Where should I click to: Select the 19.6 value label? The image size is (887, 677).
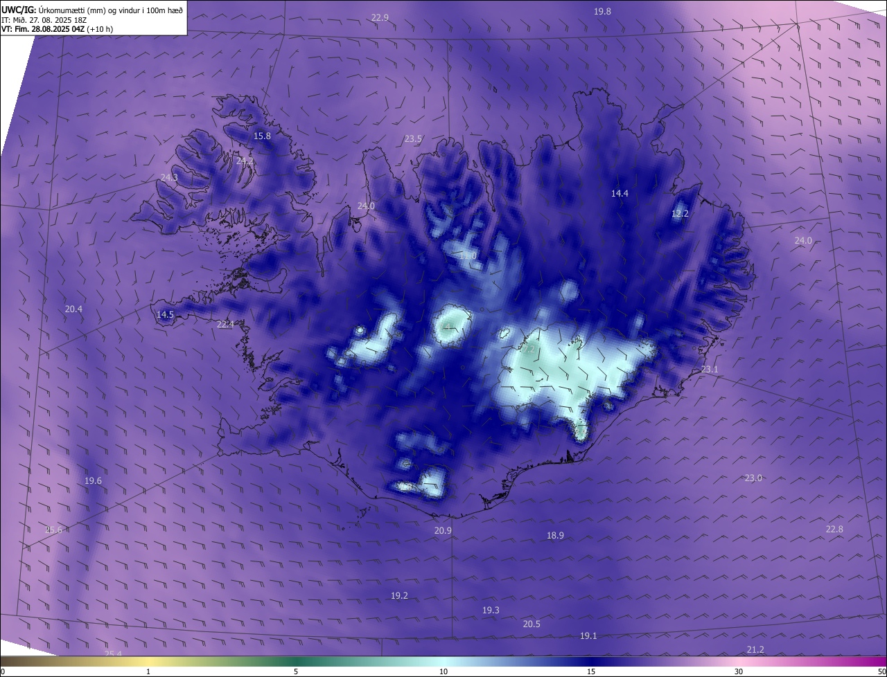click(93, 480)
